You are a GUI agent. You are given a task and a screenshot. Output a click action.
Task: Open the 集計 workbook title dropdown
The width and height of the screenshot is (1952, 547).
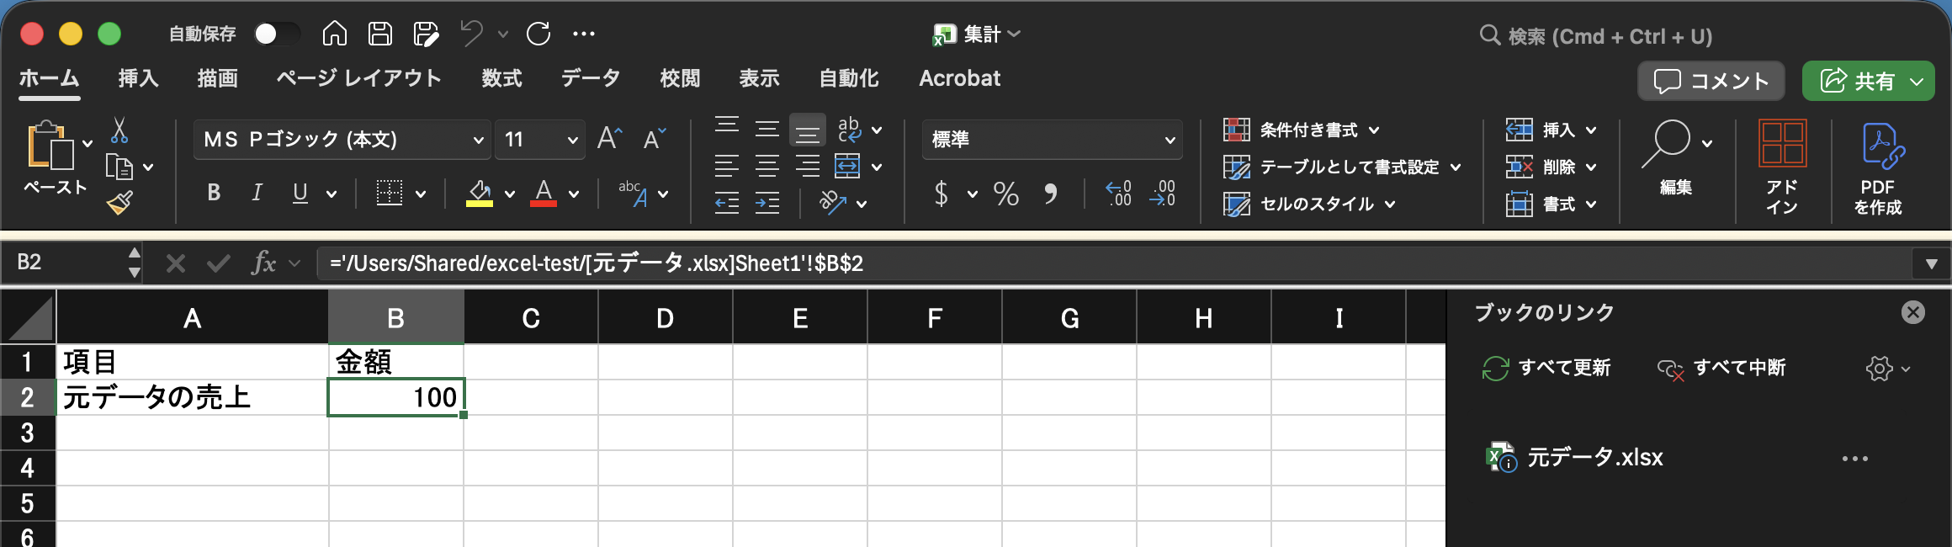(x=976, y=34)
